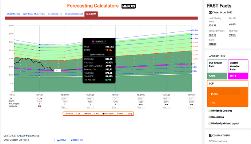The width and height of the screenshot is (251, 144).
Task: Switch to the NORMAL MULTIPLE tab
Action: click(34, 14)
